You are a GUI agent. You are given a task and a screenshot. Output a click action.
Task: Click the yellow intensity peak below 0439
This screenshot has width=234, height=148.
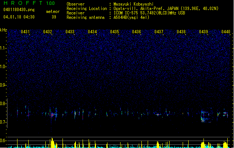tap(203, 144)
